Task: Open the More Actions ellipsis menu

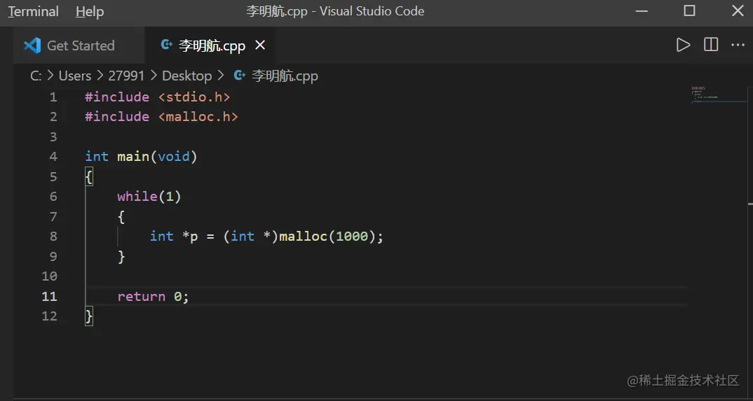Action: pos(738,45)
